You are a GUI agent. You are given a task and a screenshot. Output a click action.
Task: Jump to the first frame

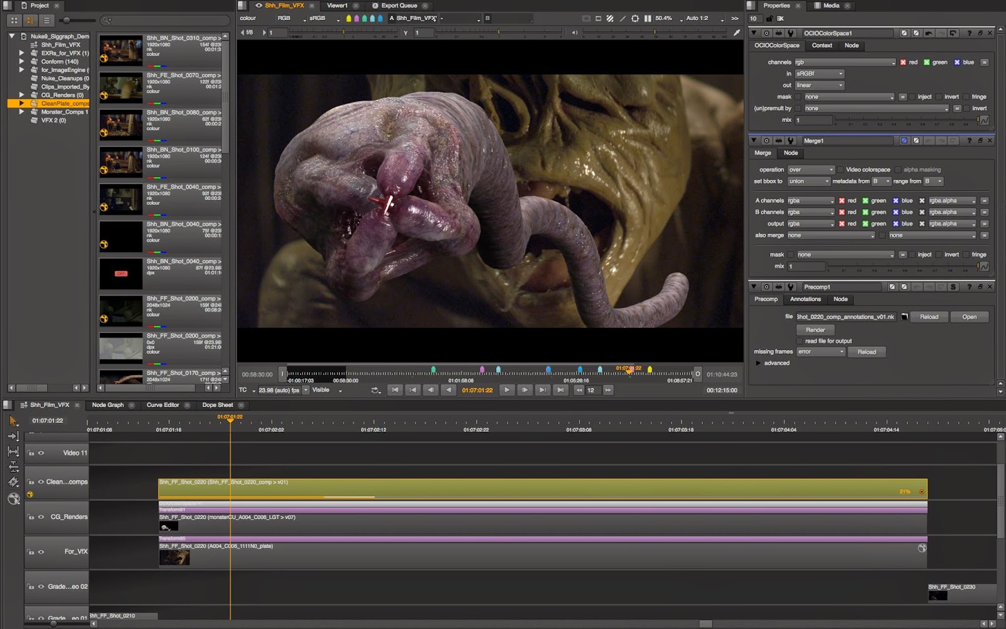pos(395,390)
